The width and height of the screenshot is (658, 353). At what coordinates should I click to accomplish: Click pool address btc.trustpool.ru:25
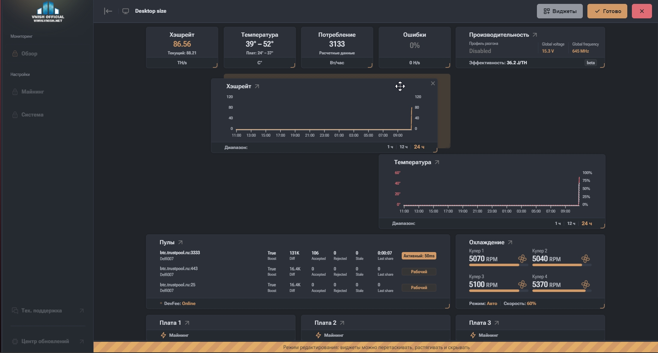click(178, 285)
